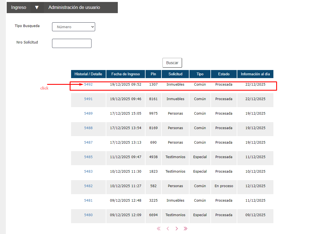Viewport: 326px width, 234px height.
Task: Open request 5483 detail link
Action: pos(88,172)
